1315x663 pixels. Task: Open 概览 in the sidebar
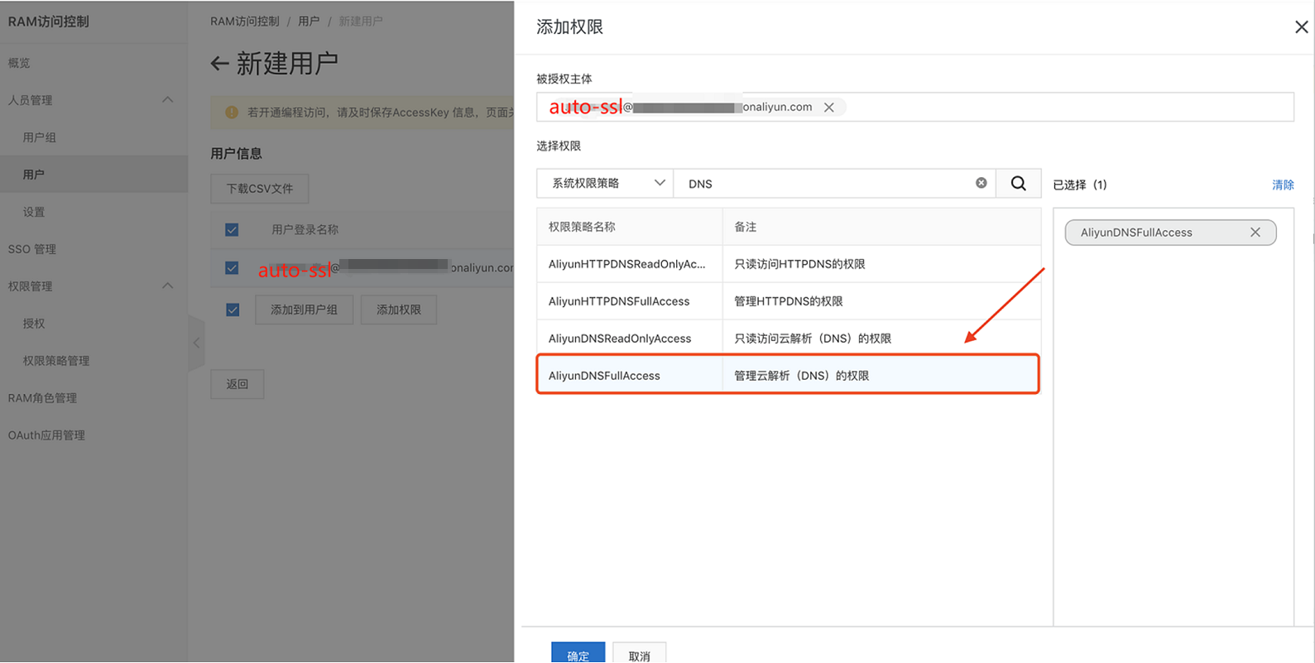[19, 63]
